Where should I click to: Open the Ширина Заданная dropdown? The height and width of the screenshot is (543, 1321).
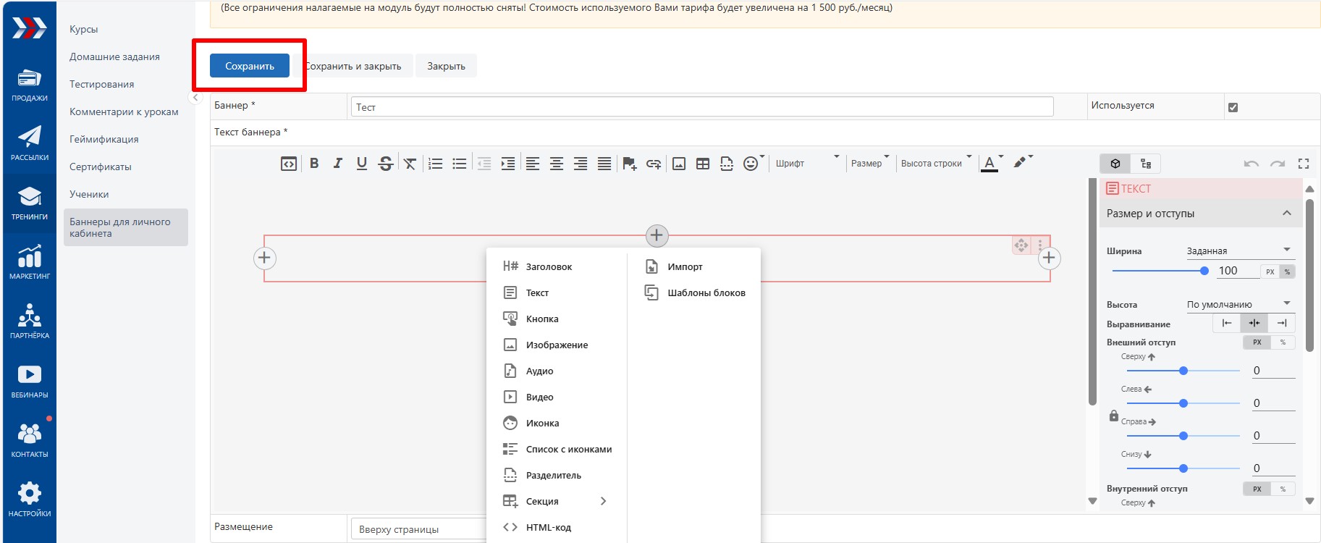click(1239, 251)
